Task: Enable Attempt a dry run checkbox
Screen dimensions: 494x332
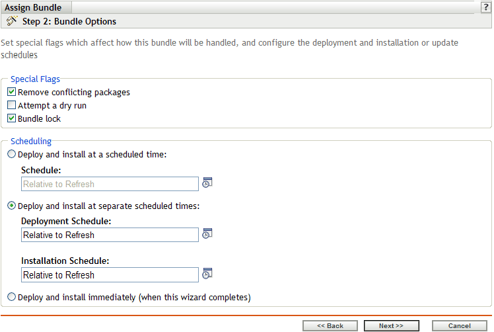Action: 11,106
